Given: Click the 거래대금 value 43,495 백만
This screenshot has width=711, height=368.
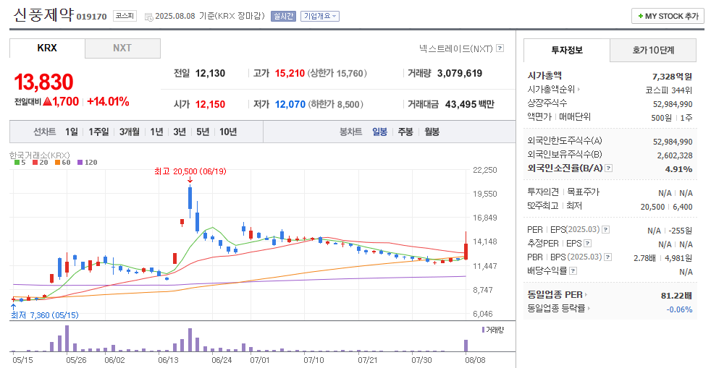Looking at the screenshot, I should tap(470, 104).
